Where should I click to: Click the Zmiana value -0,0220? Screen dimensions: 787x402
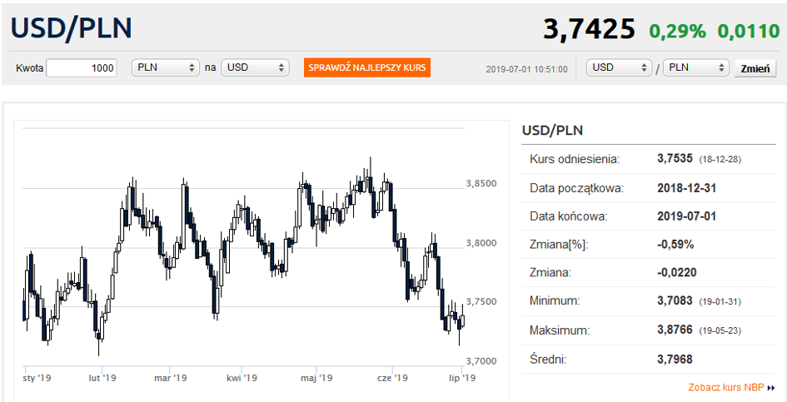[677, 272]
